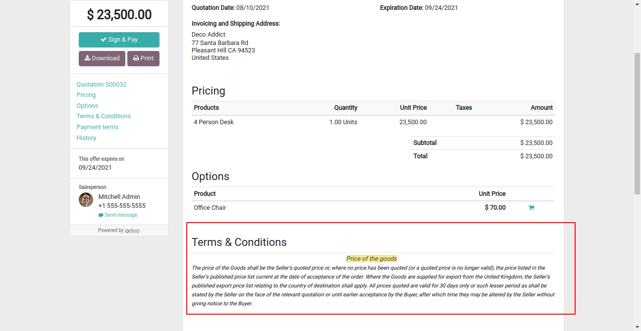This screenshot has width=641, height=331.
Task: Click the highlighted 'Price of the goods' title
Action: click(372, 259)
